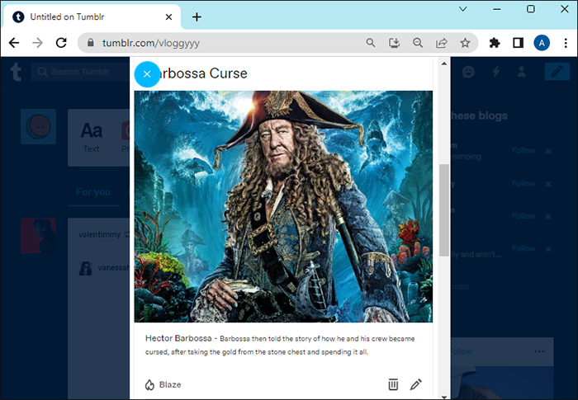Follow the third recommended blog
The width and height of the screenshot is (578, 400).
click(524, 216)
